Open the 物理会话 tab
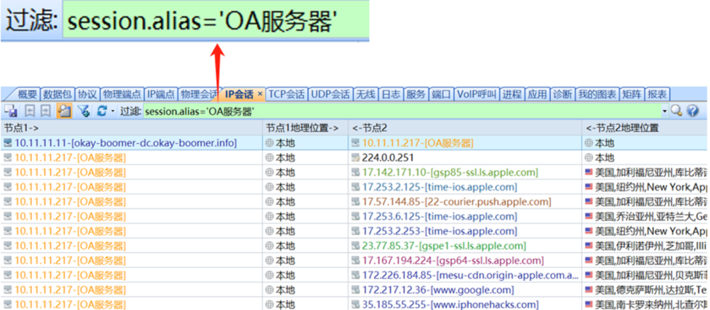 [x=199, y=94]
